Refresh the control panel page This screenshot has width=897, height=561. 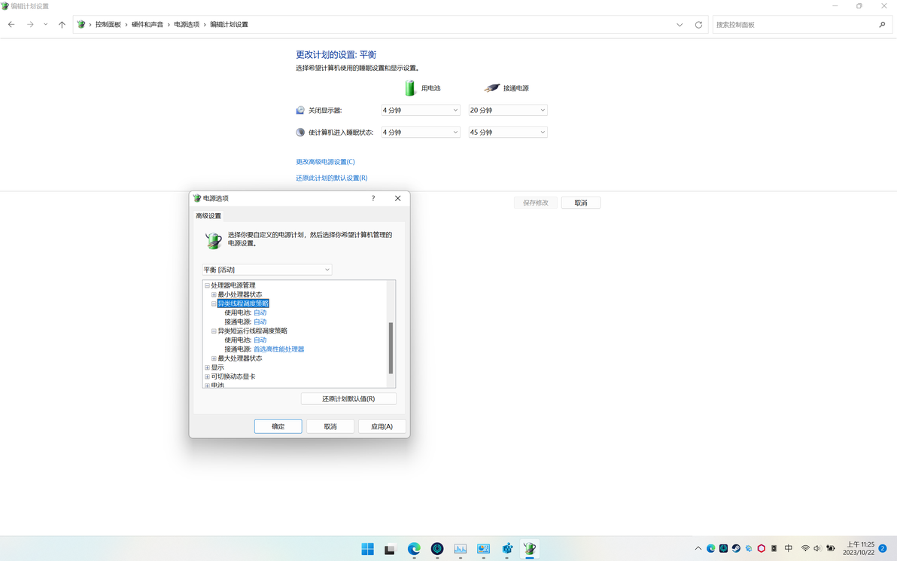click(x=698, y=25)
